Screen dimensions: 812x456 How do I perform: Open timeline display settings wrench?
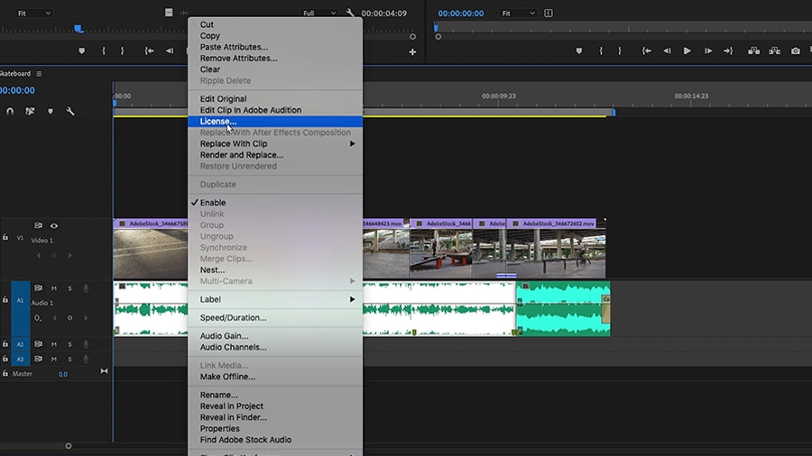pos(70,112)
